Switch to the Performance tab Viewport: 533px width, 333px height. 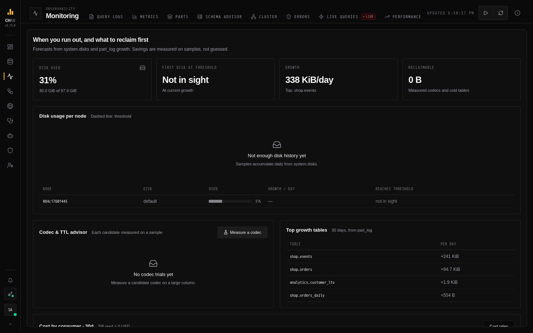pos(403,17)
